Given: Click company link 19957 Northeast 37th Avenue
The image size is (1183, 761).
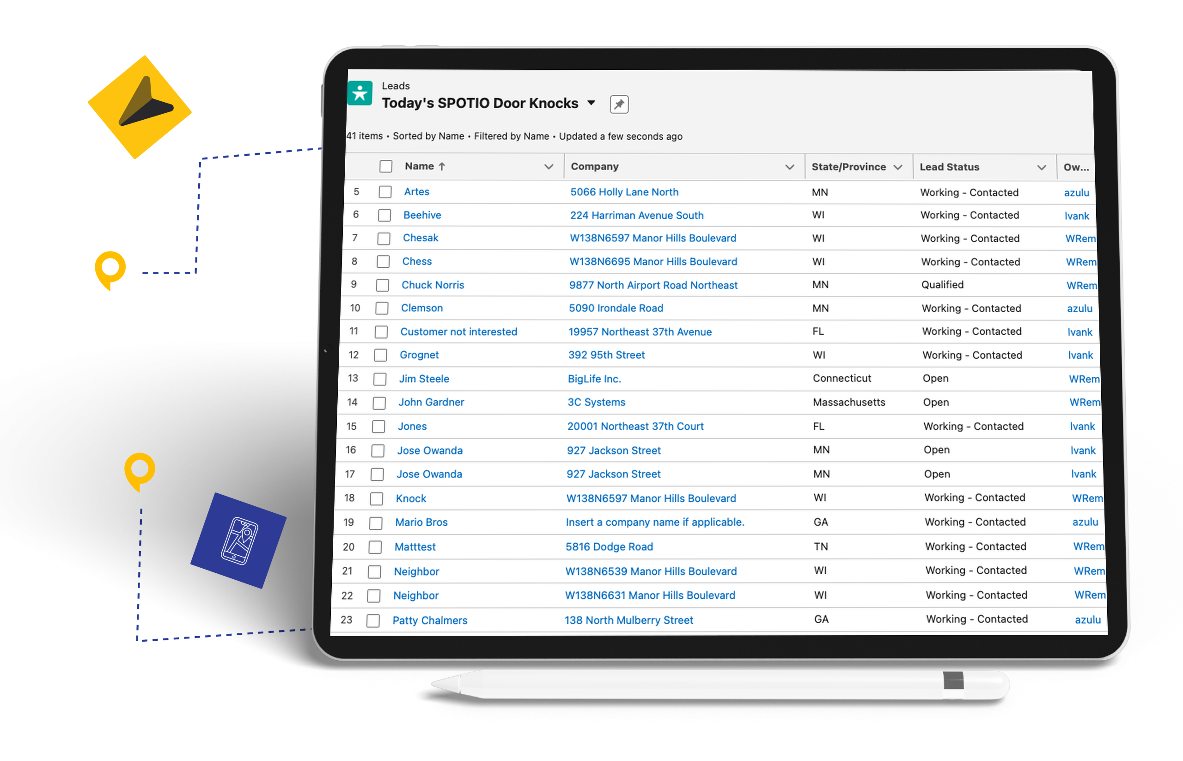Looking at the screenshot, I should (x=640, y=332).
